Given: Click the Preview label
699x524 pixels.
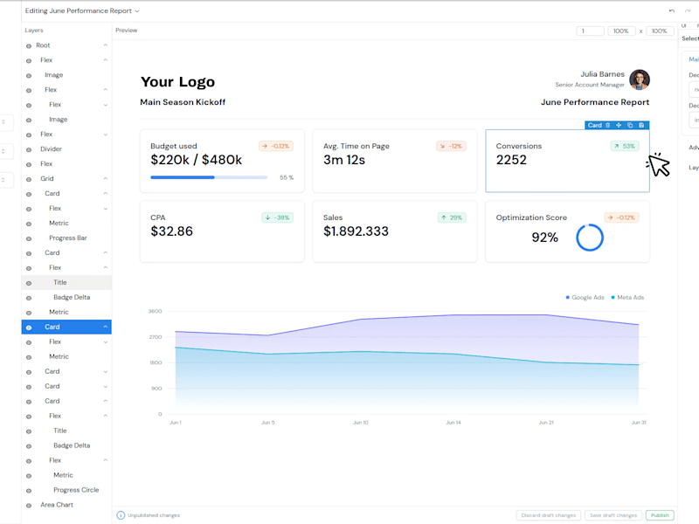Looking at the screenshot, I should pyautogui.click(x=127, y=31).
